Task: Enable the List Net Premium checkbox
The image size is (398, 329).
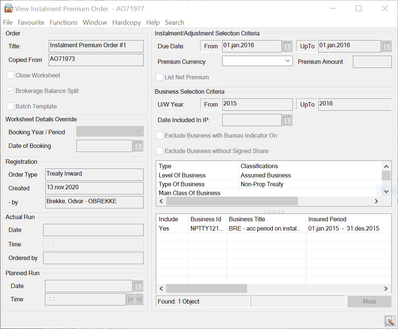Action: point(159,77)
